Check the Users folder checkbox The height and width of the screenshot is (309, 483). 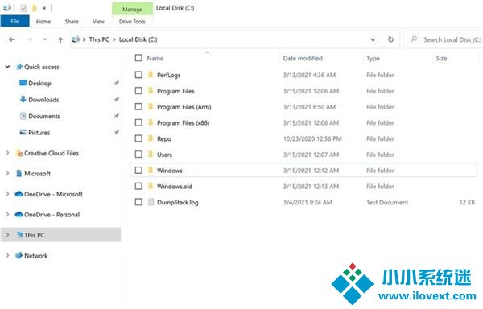point(138,154)
